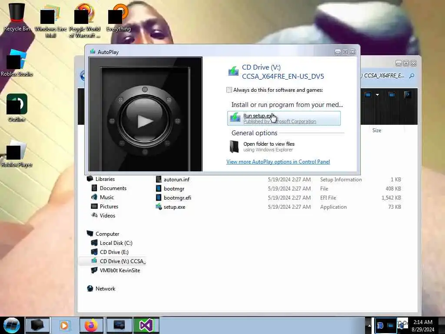
Task: Select the bootmgr.efi file
Action: (177, 198)
